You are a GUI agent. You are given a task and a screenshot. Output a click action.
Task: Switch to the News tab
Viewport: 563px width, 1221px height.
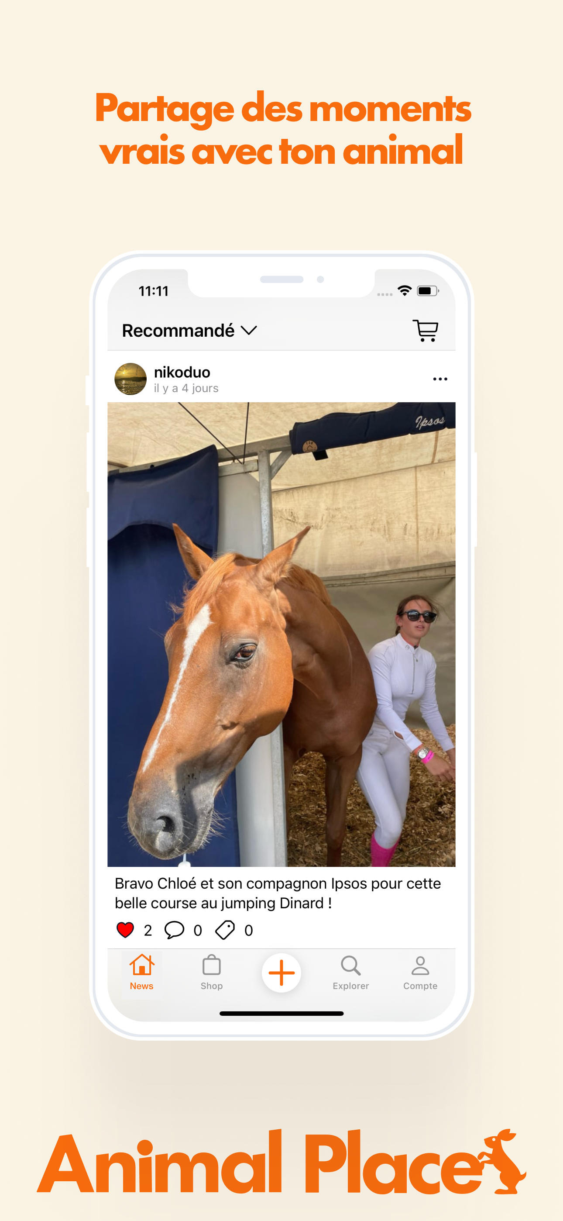(142, 973)
